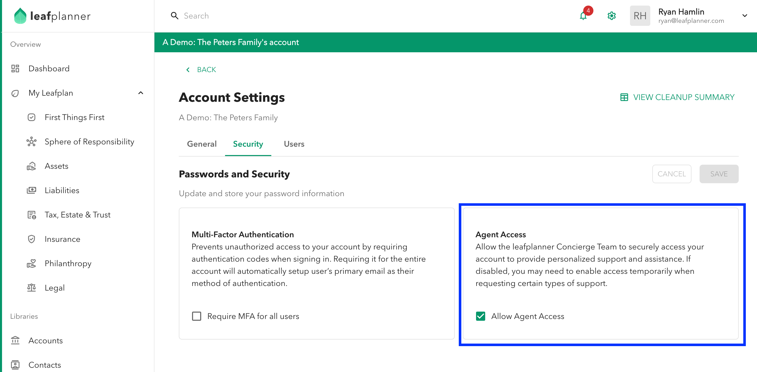The width and height of the screenshot is (757, 372).
Task: Click the Peters Family account banner
Action: click(455, 42)
